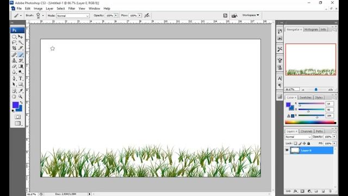
Task: Open Tool Presets panel in dock
Action: tap(279, 50)
